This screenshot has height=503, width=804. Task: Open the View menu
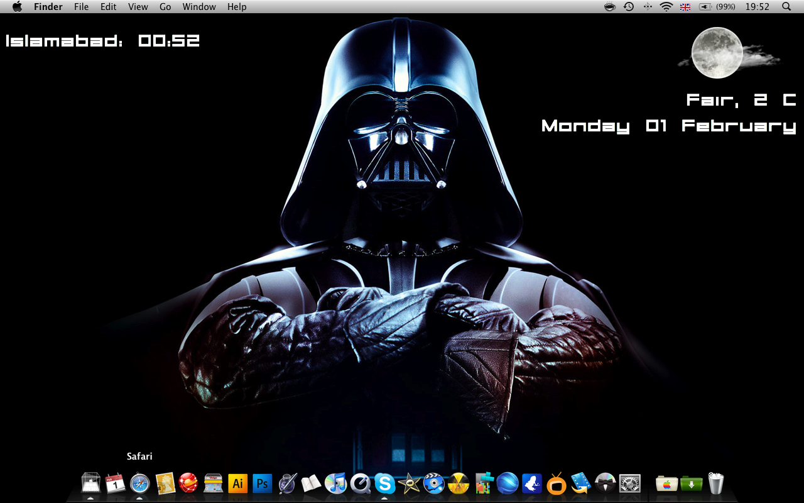[138, 7]
